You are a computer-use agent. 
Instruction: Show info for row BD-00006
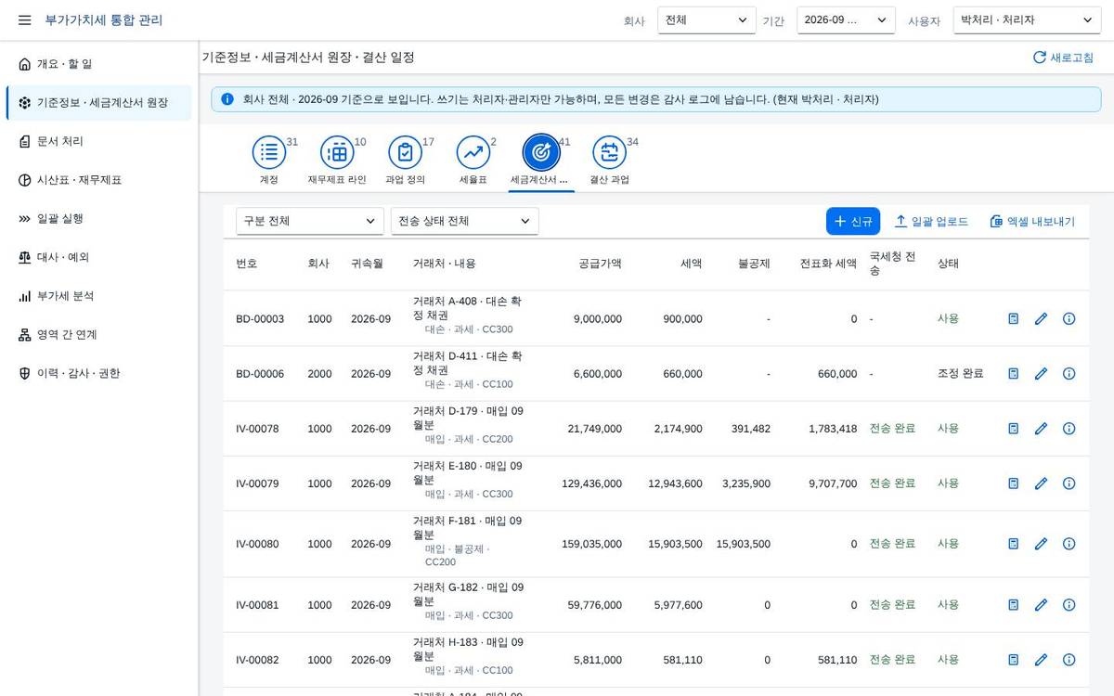(1069, 373)
